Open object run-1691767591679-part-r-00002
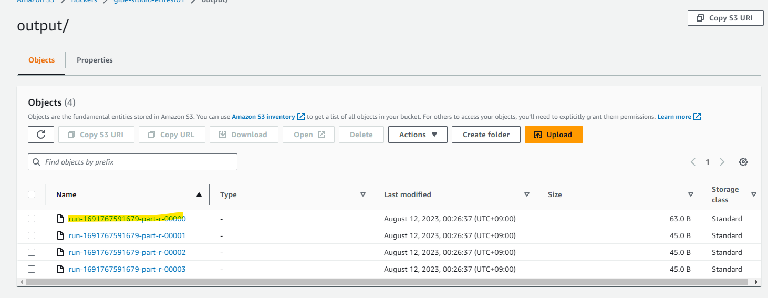Screen dimensions: 768x298 click(127, 252)
